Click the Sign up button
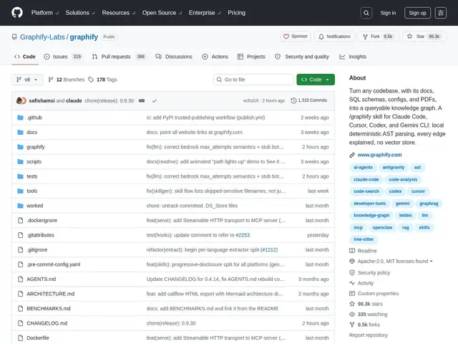458x344 pixels. coord(417,13)
